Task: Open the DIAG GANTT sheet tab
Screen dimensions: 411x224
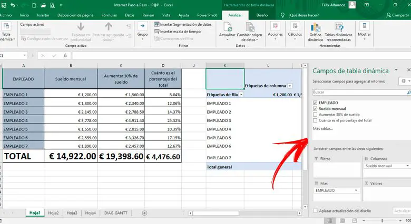Action: click(115, 213)
